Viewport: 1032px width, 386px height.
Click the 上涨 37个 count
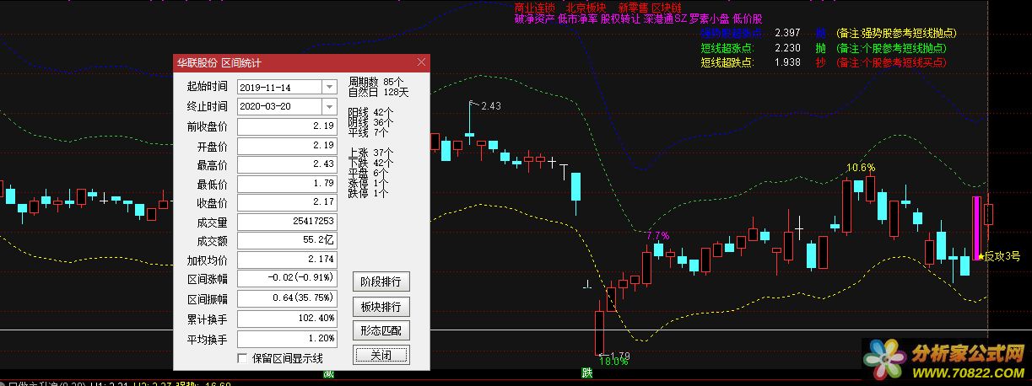click(370, 153)
